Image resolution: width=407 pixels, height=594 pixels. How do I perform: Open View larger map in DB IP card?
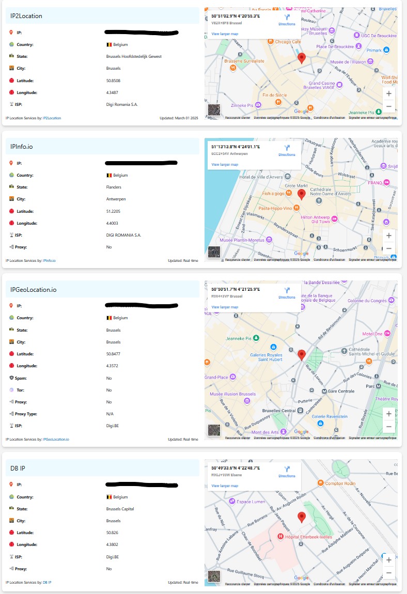225,486
